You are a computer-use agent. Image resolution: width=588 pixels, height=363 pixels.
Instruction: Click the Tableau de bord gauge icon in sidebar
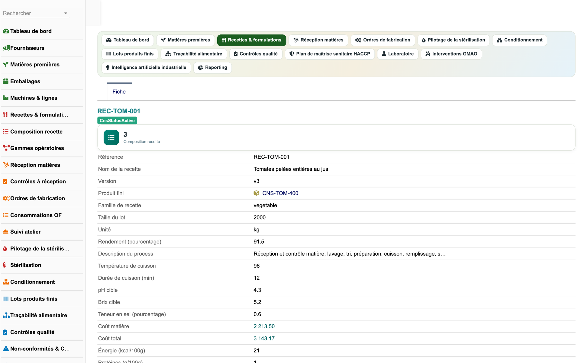[x=6, y=31]
